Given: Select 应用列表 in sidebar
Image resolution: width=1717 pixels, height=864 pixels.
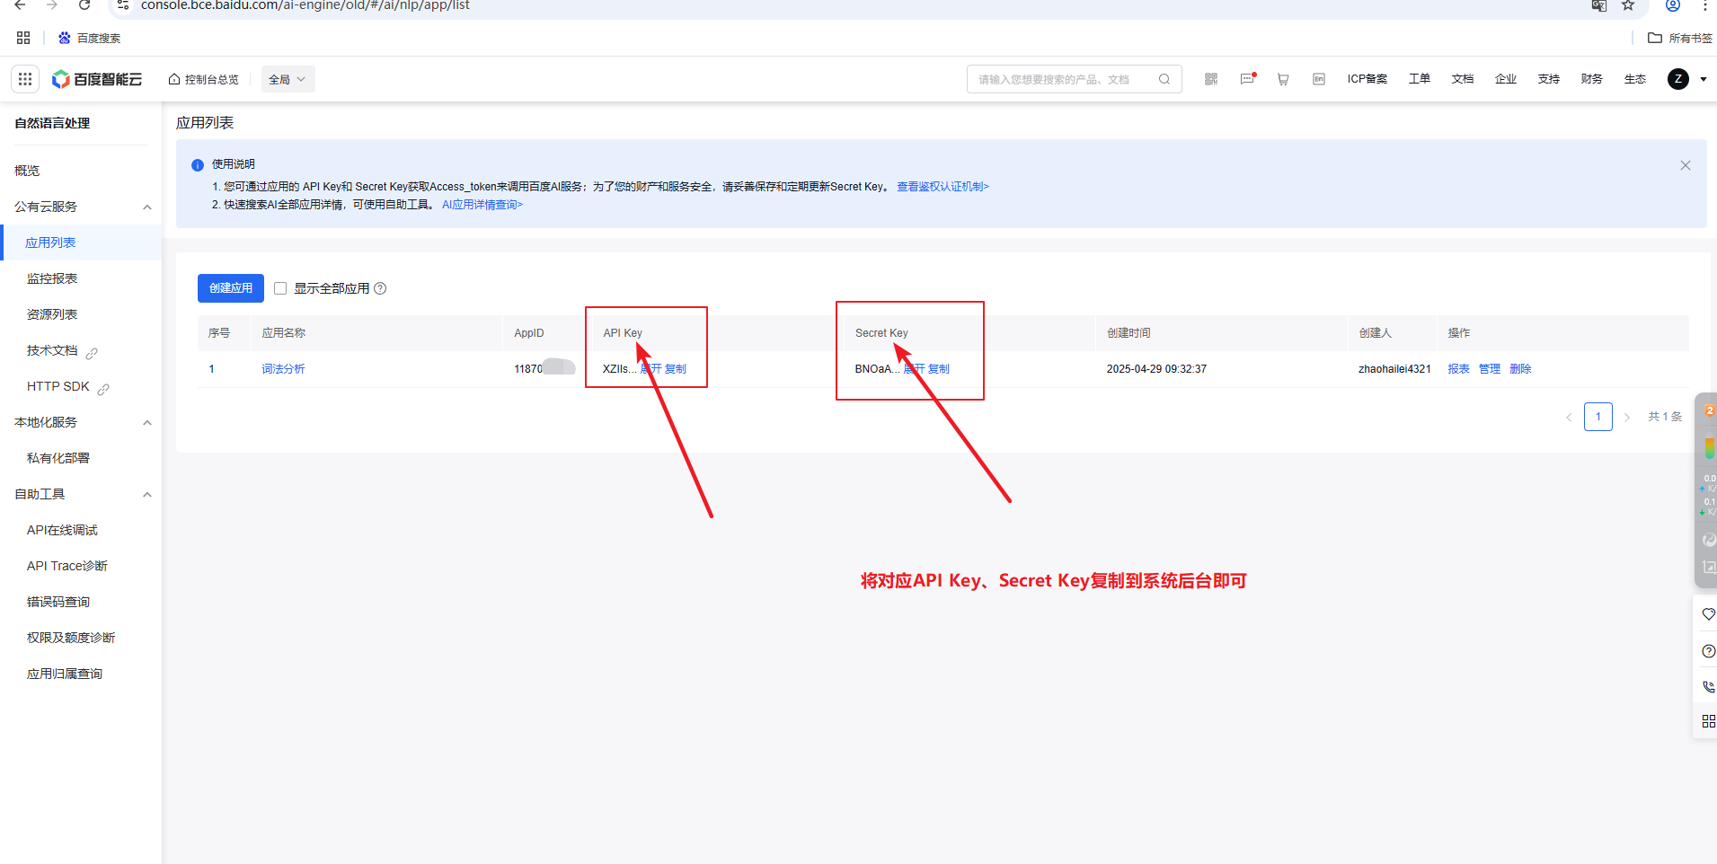Looking at the screenshot, I should 81,242.
